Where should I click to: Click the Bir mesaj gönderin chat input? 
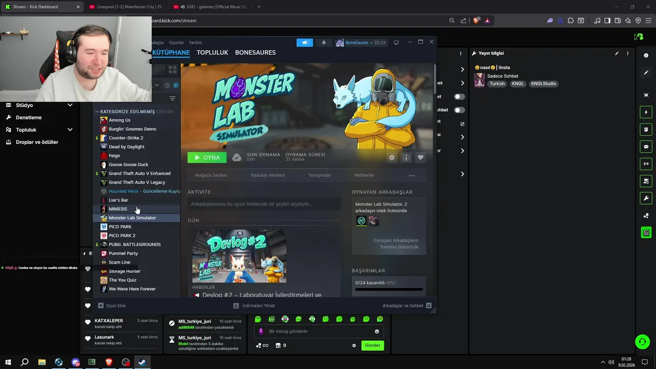coord(318,332)
